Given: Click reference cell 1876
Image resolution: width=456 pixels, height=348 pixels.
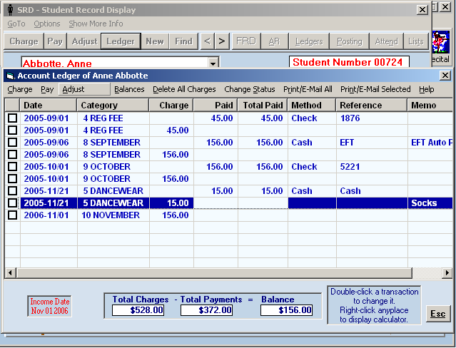Looking at the screenshot, I should (x=372, y=118).
